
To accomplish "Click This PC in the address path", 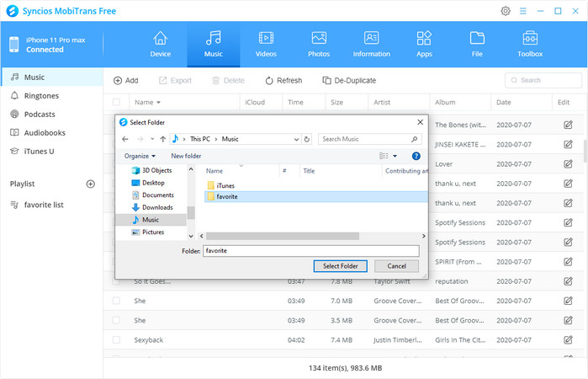I will 200,139.
